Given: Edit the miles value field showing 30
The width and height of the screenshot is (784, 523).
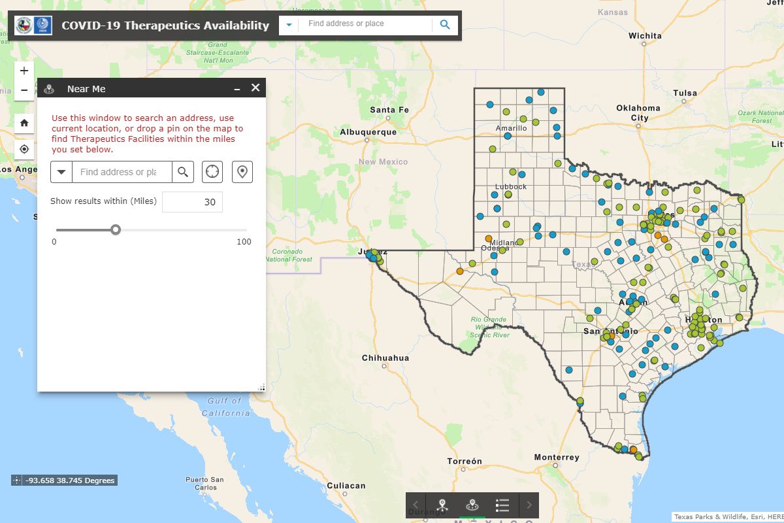Looking at the screenshot, I should click(192, 202).
